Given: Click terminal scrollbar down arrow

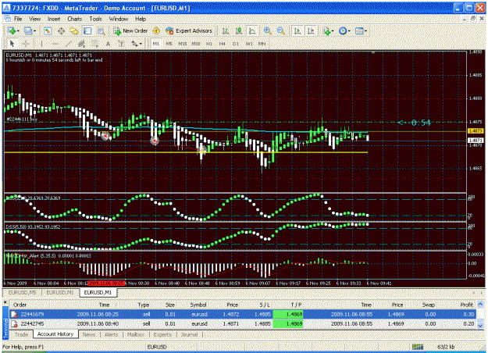Looking at the screenshot, I should point(480,326).
